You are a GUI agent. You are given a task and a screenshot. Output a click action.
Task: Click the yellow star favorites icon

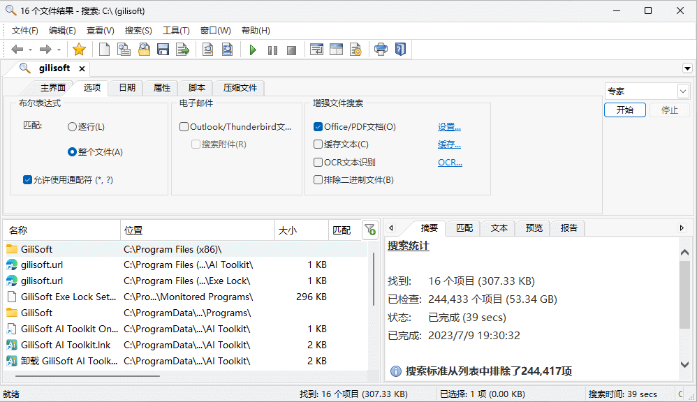point(79,50)
